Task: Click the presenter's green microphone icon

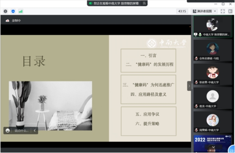Action: tap(200, 34)
